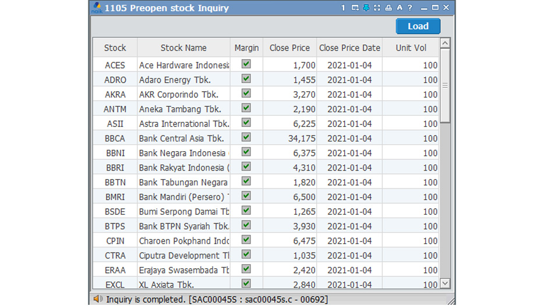Click the Unit Vol column header
Viewport: 544px width, 306px height.
[411, 48]
